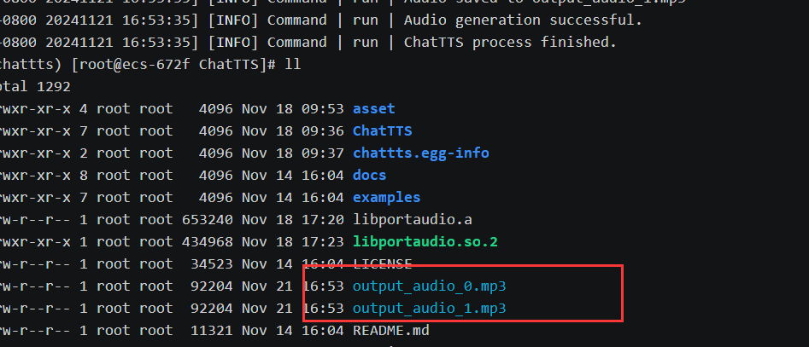Click the "total 1292" summary line

click(34, 87)
